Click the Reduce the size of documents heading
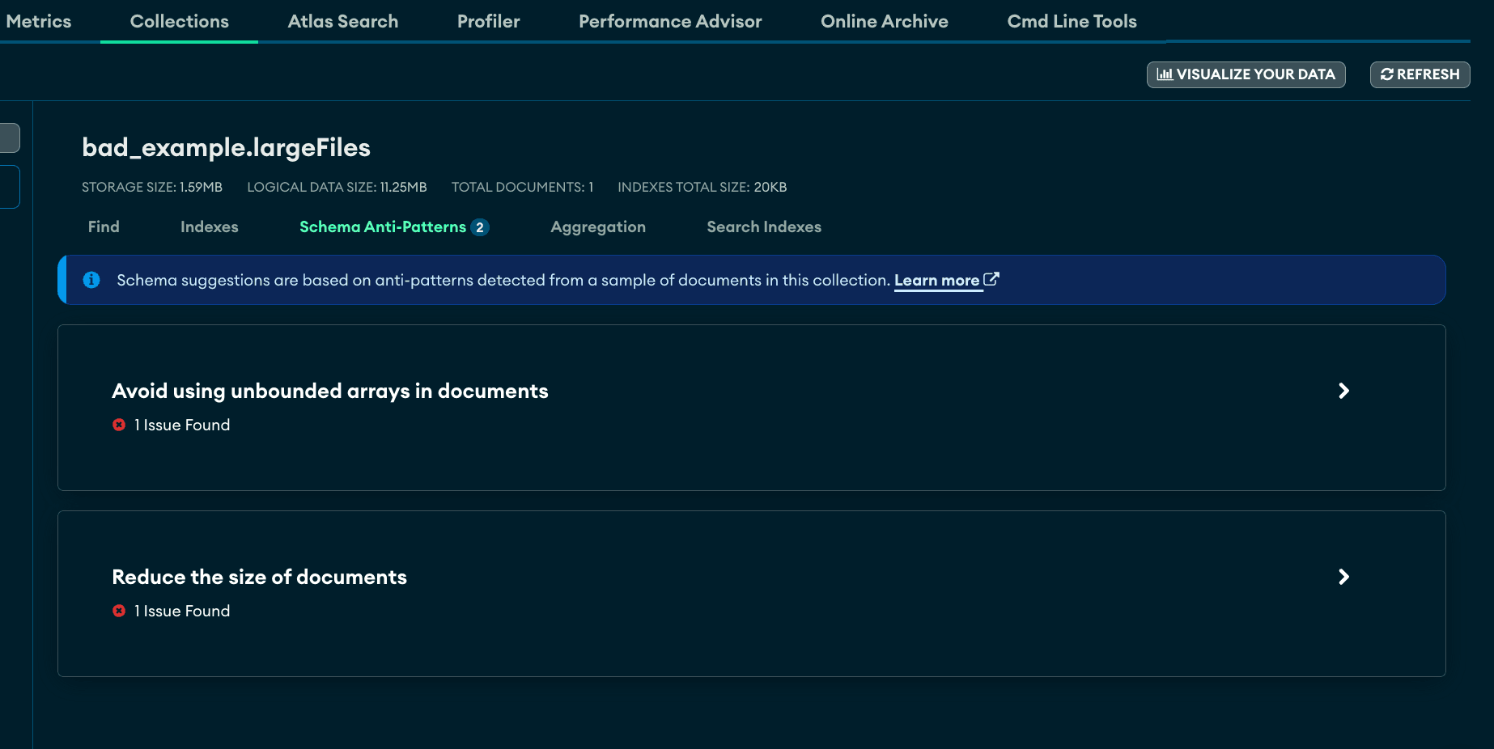 point(260,577)
